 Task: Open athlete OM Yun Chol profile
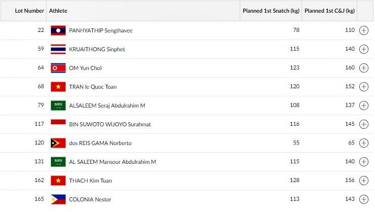tap(85, 68)
